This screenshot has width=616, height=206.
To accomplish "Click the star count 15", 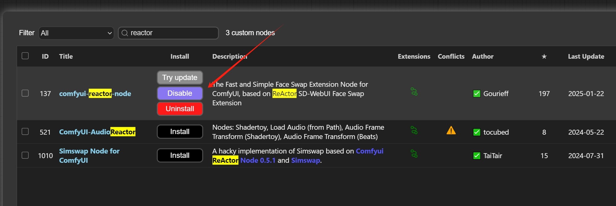I will click(x=544, y=156).
